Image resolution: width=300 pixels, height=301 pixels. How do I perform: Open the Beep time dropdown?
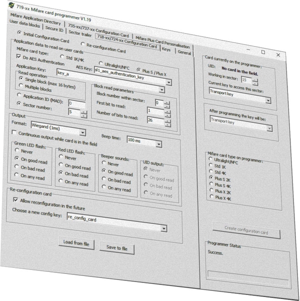[x=159, y=144]
